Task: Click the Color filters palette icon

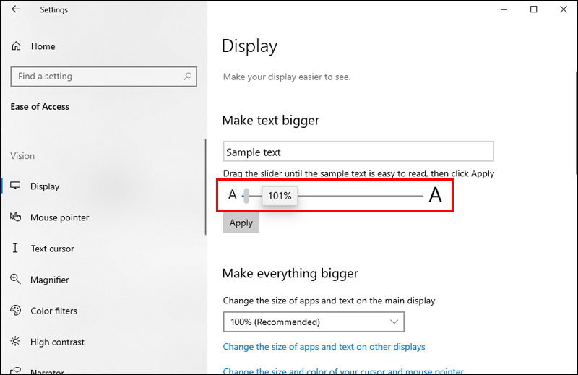Action: coord(15,311)
